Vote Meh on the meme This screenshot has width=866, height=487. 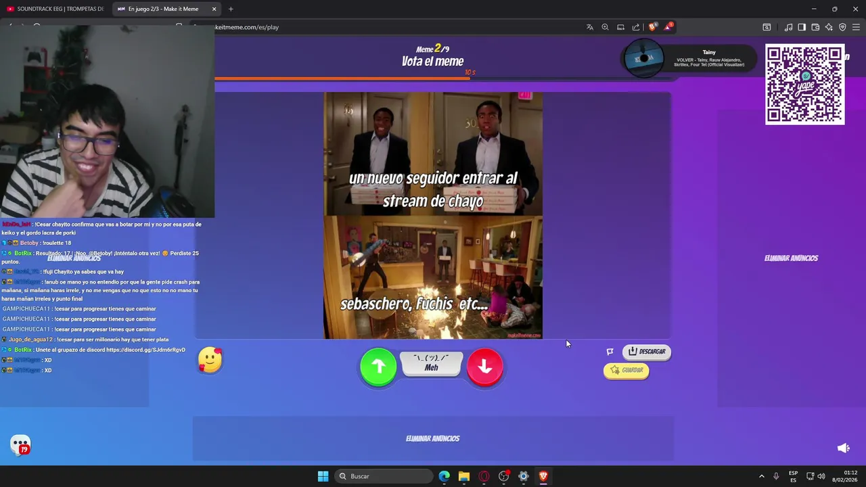point(432,364)
